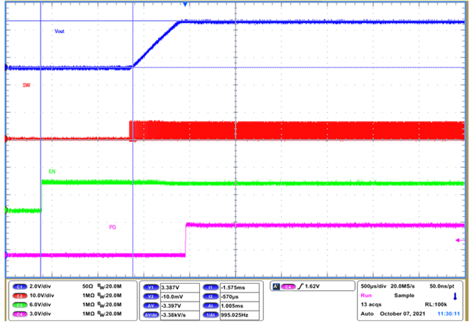The image size is (474, 322).
Task: Click the blue trigger position marker at top
Action: (185, 4)
